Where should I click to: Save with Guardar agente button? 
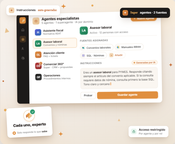pos(127,95)
